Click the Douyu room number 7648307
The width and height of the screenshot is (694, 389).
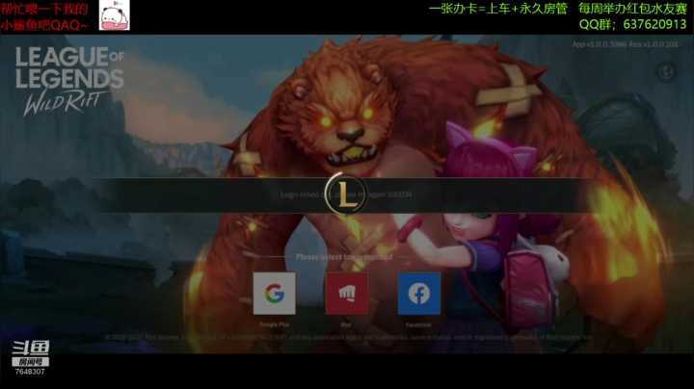(x=30, y=372)
